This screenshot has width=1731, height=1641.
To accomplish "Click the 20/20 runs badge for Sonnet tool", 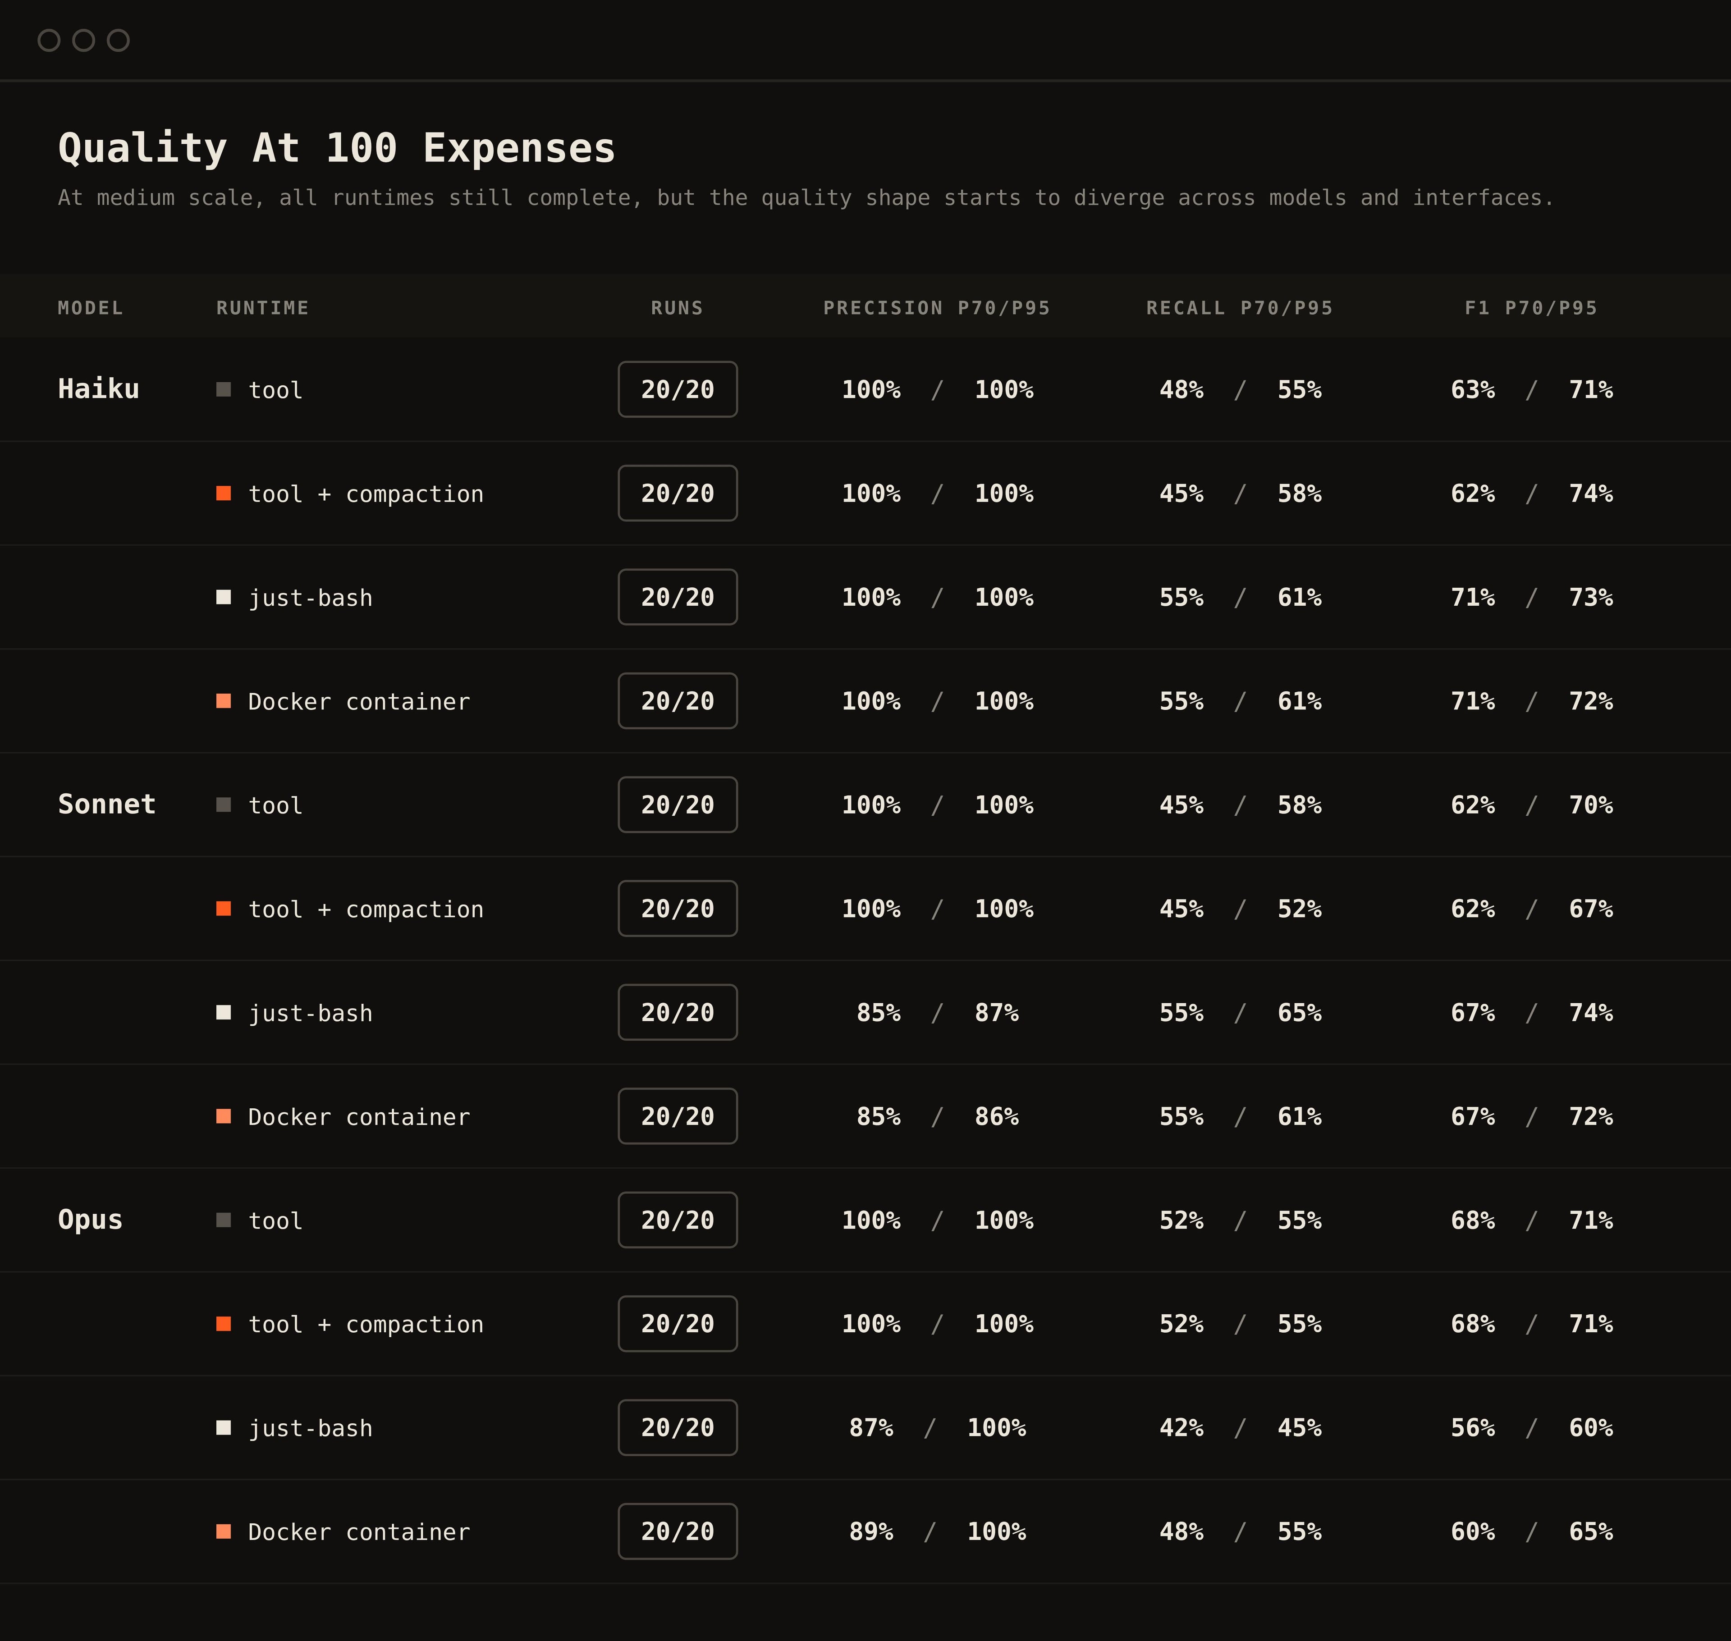I will point(678,805).
